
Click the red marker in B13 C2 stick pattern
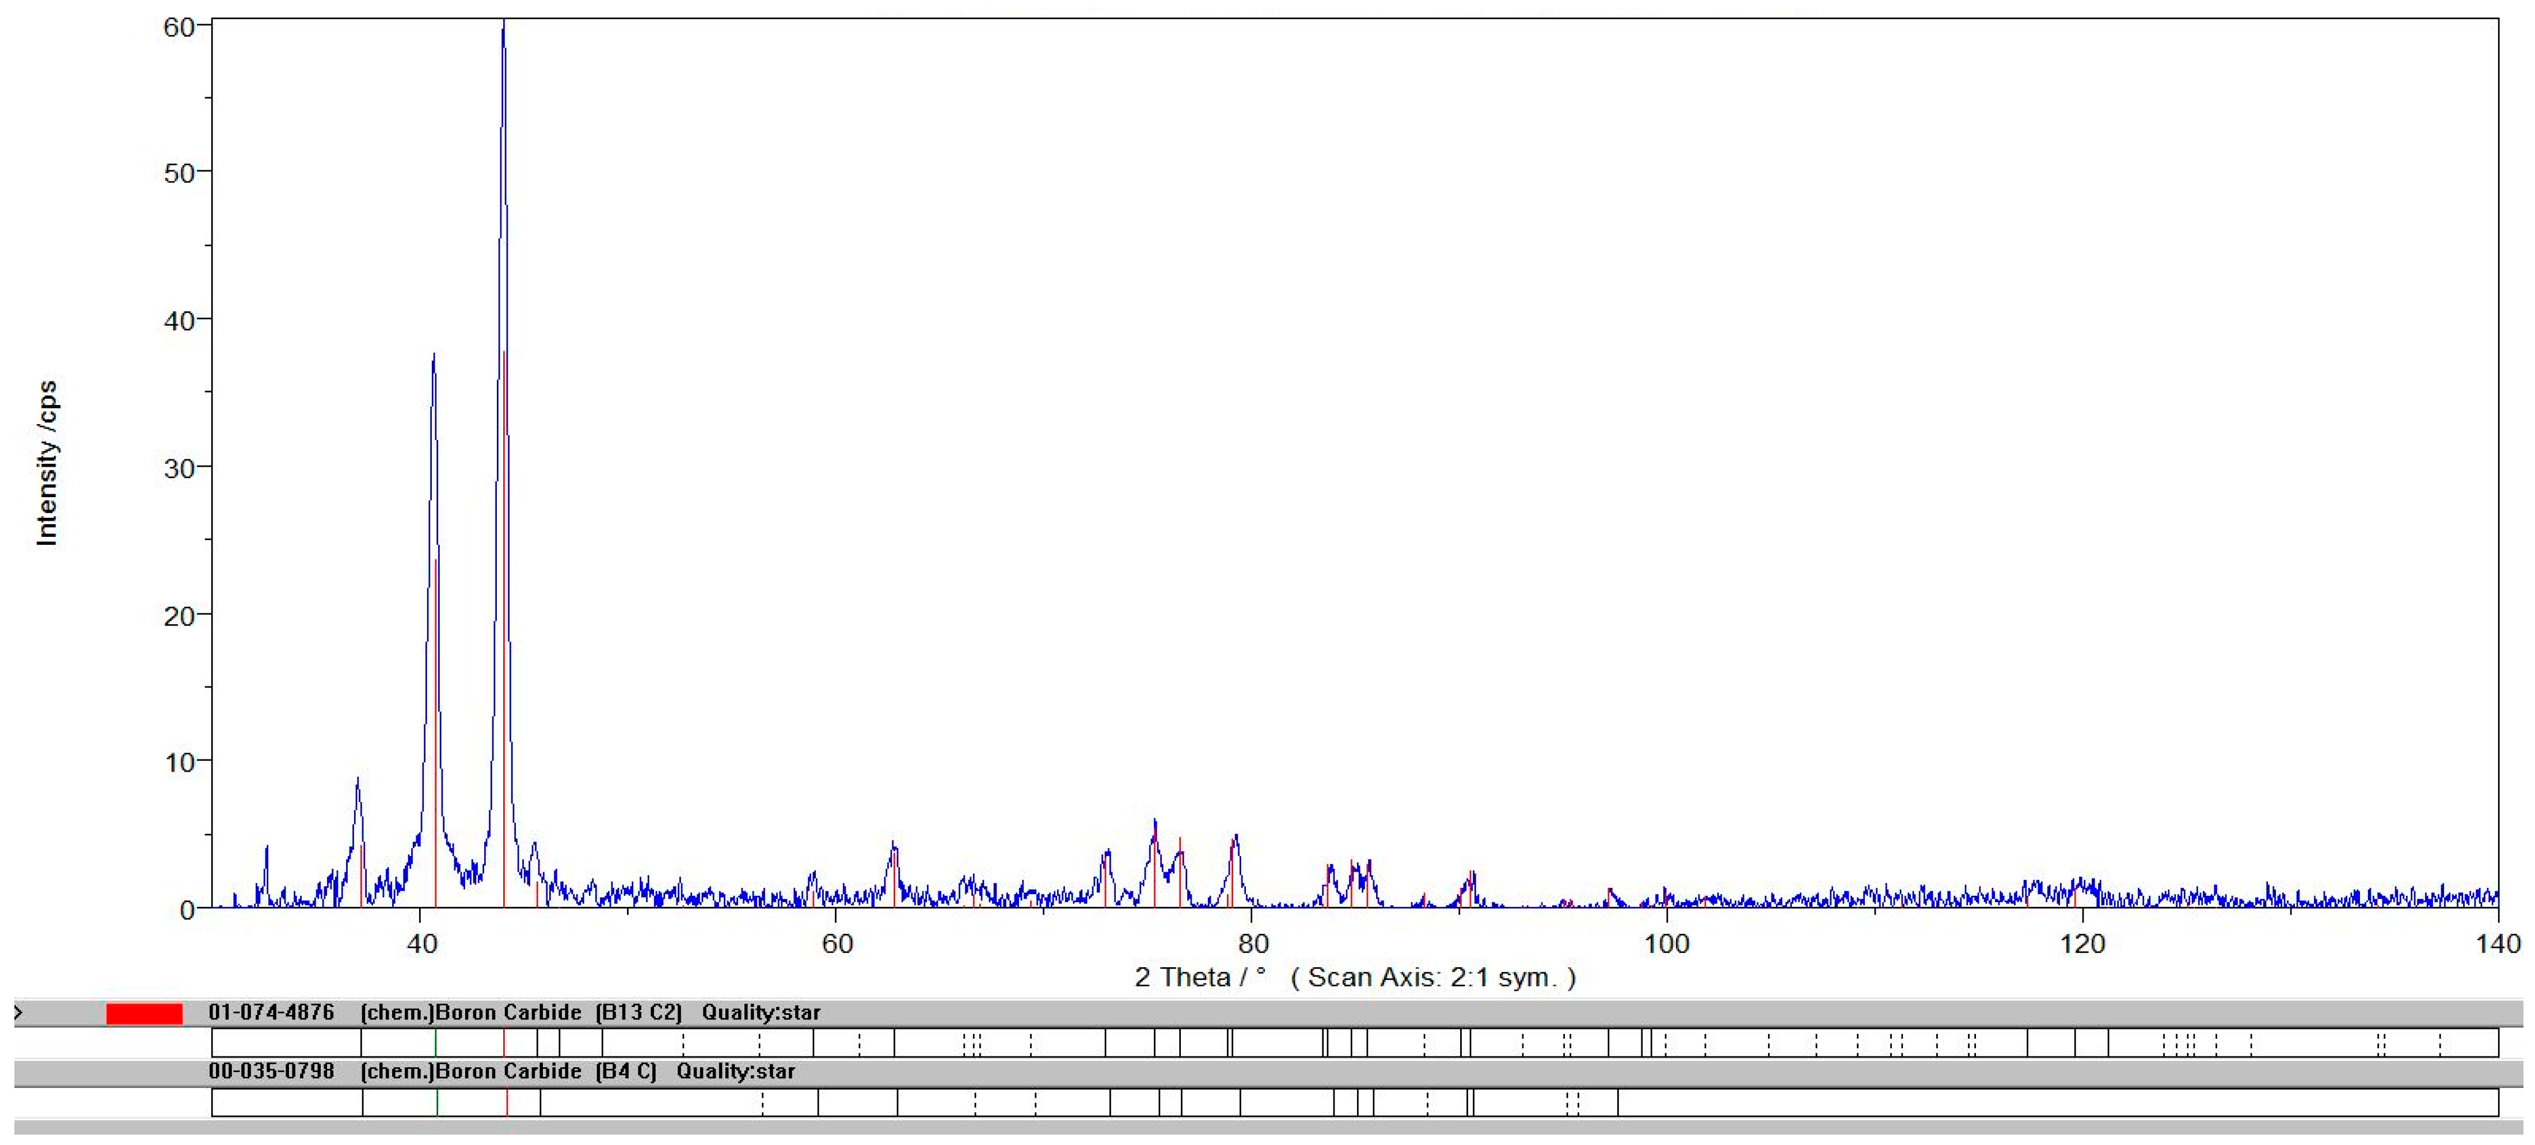504,1043
